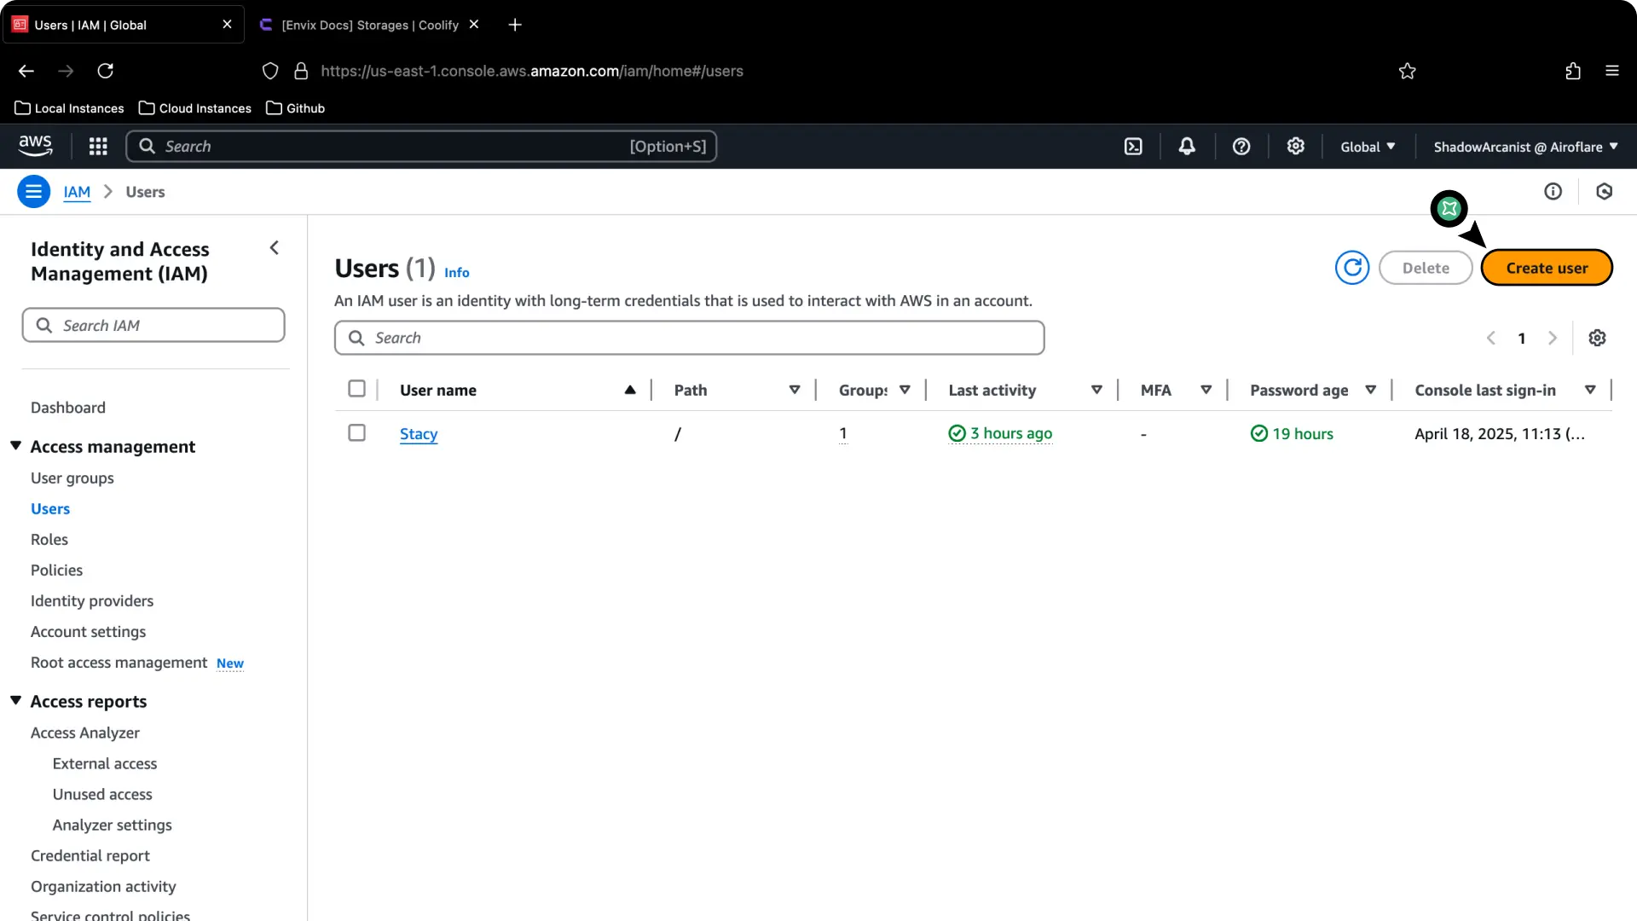Screen dimensions: 1637x921
Task: Open the Global region dropdown
Action: pos(1367,146)
